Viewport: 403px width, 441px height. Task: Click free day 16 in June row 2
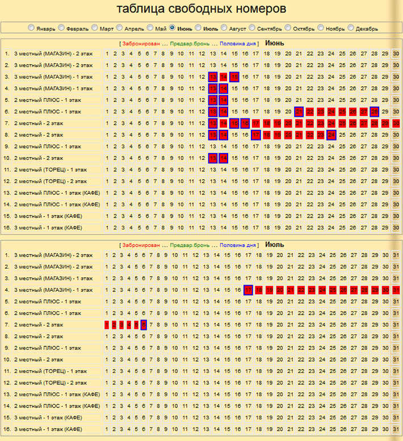[245, 65]
